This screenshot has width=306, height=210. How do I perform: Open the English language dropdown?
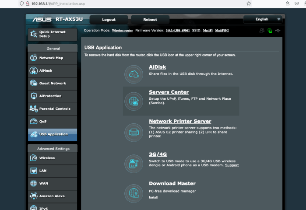263,19
